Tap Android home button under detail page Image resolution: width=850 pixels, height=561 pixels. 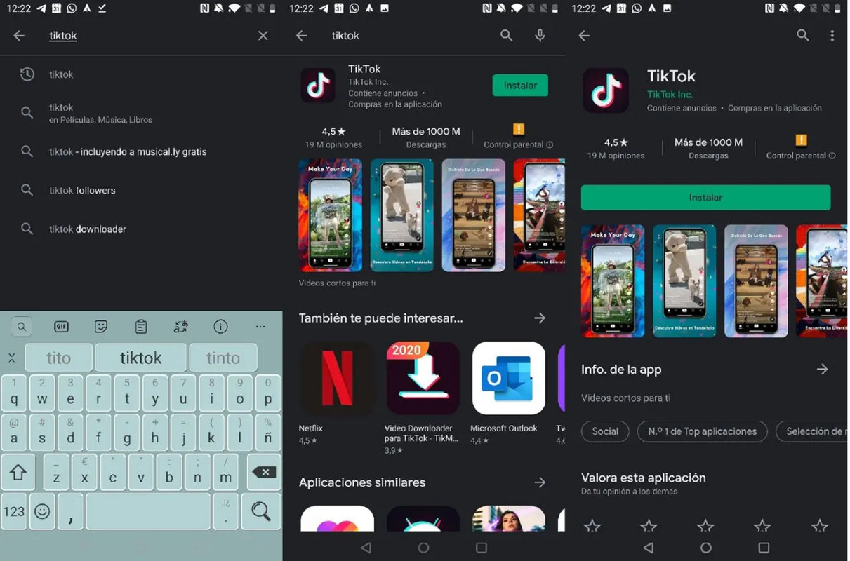(x=706, y=548)
